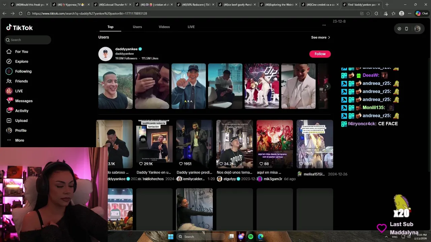Click the TikTok sidebar search field

[x=28, y=40]
